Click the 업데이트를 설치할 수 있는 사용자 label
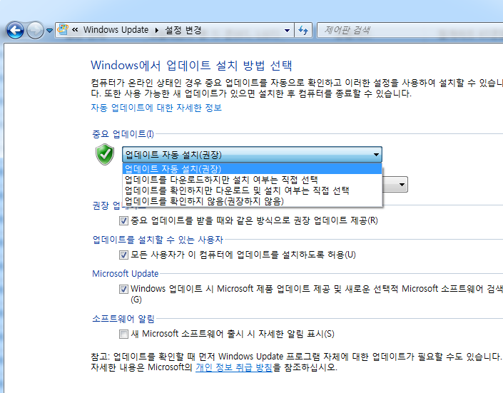The width and height of the screenshot is (503, 393). 158,240
